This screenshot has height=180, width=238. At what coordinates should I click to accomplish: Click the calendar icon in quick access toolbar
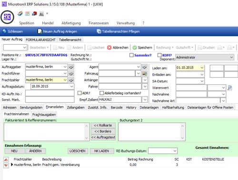point(27,14)
